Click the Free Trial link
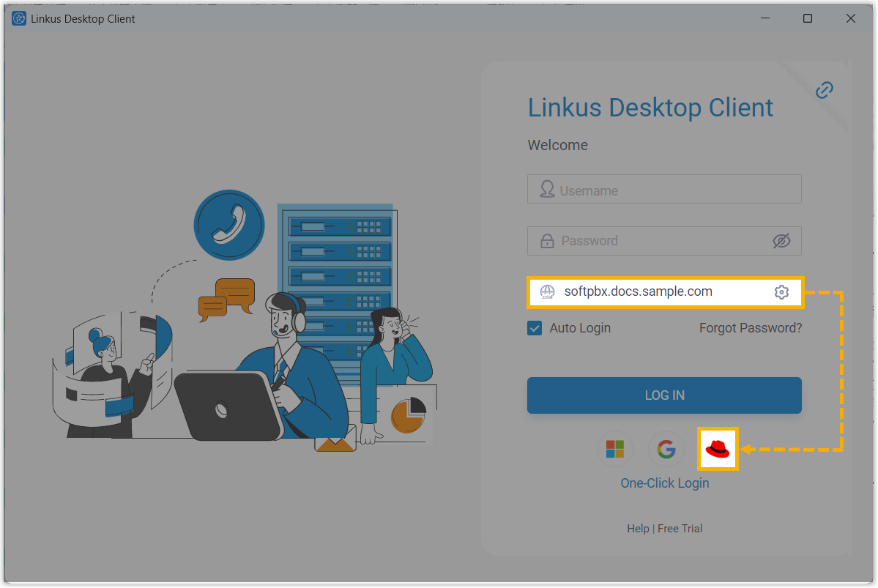Image resolution: width=878 pixels, height=588 pixels. pos(680,529)
